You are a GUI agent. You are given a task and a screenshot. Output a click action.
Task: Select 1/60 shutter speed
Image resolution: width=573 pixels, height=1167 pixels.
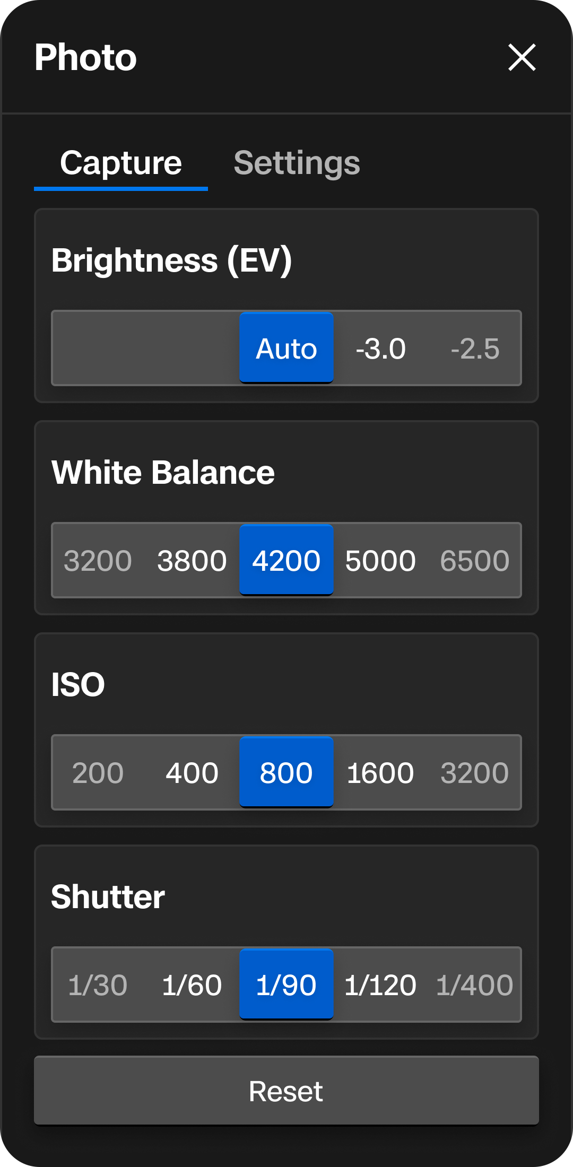(x=192, y=985)
